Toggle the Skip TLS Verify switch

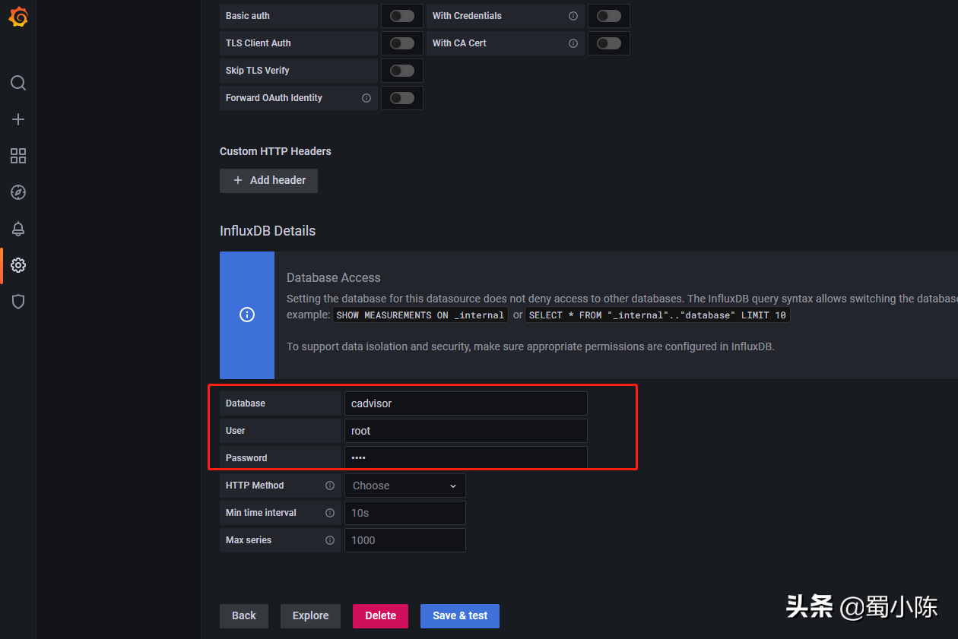(402, 71)
